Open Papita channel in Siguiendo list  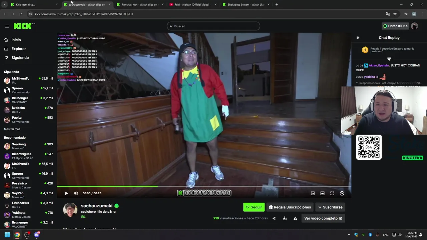point(28,119)
